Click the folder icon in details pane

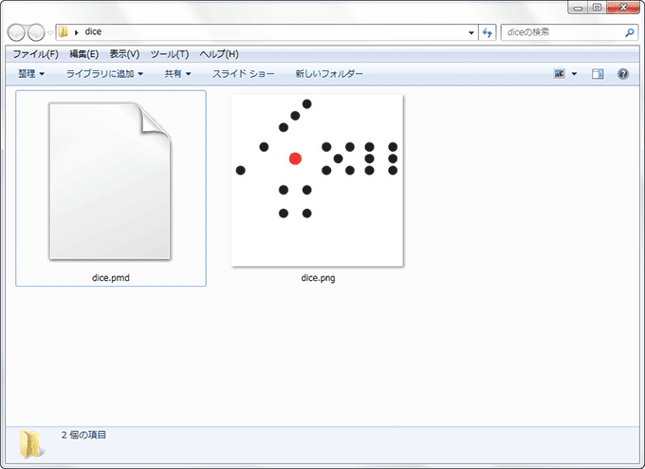pos(31,444)
